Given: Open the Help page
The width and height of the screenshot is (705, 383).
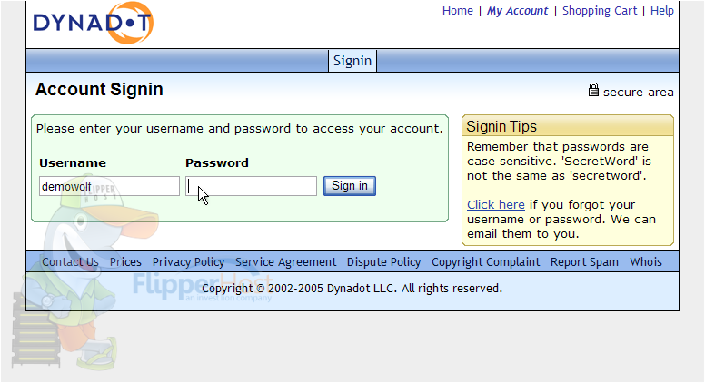Looking at the screenshot, I should (x=661, y=11).
